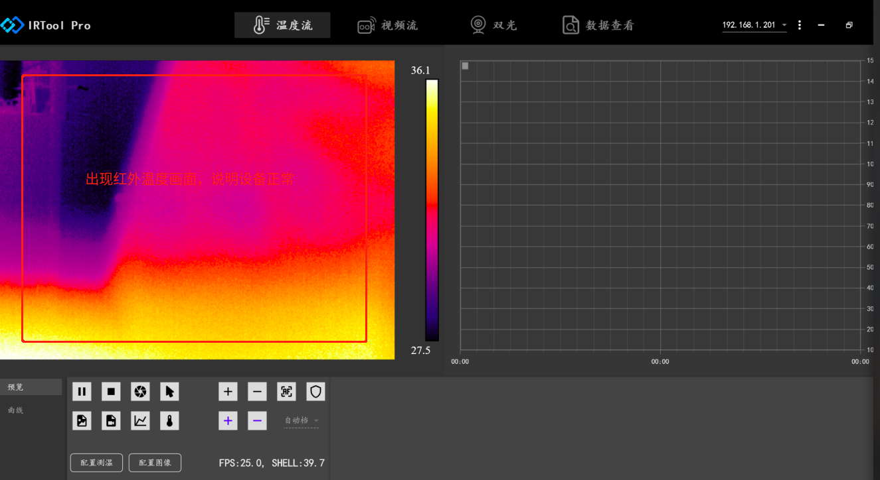The height and width of the screenshot is (480, 880).
Task: Open the temperature curve chart tool
Action: point(140,420)
